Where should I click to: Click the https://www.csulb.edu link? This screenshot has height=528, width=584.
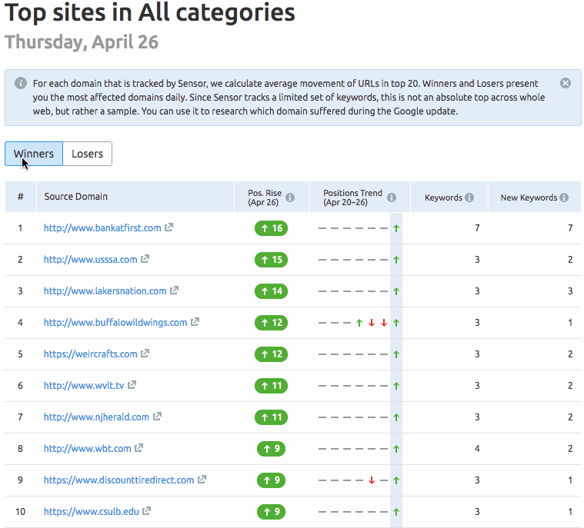click(x=91, y=512)
